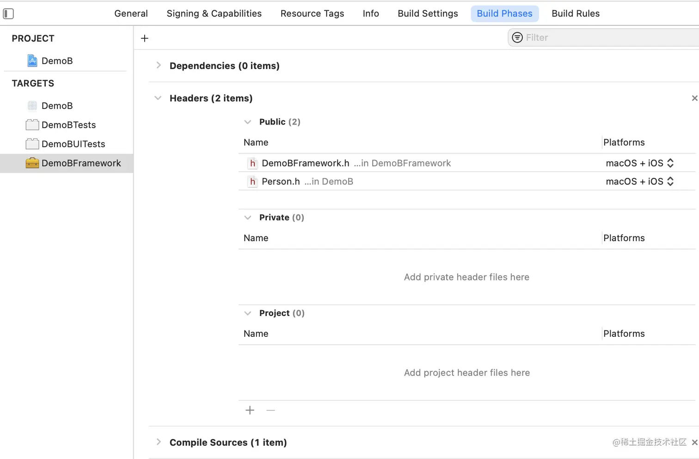
Task: Select the DemoB project file icon
Action: click(32, 61)
